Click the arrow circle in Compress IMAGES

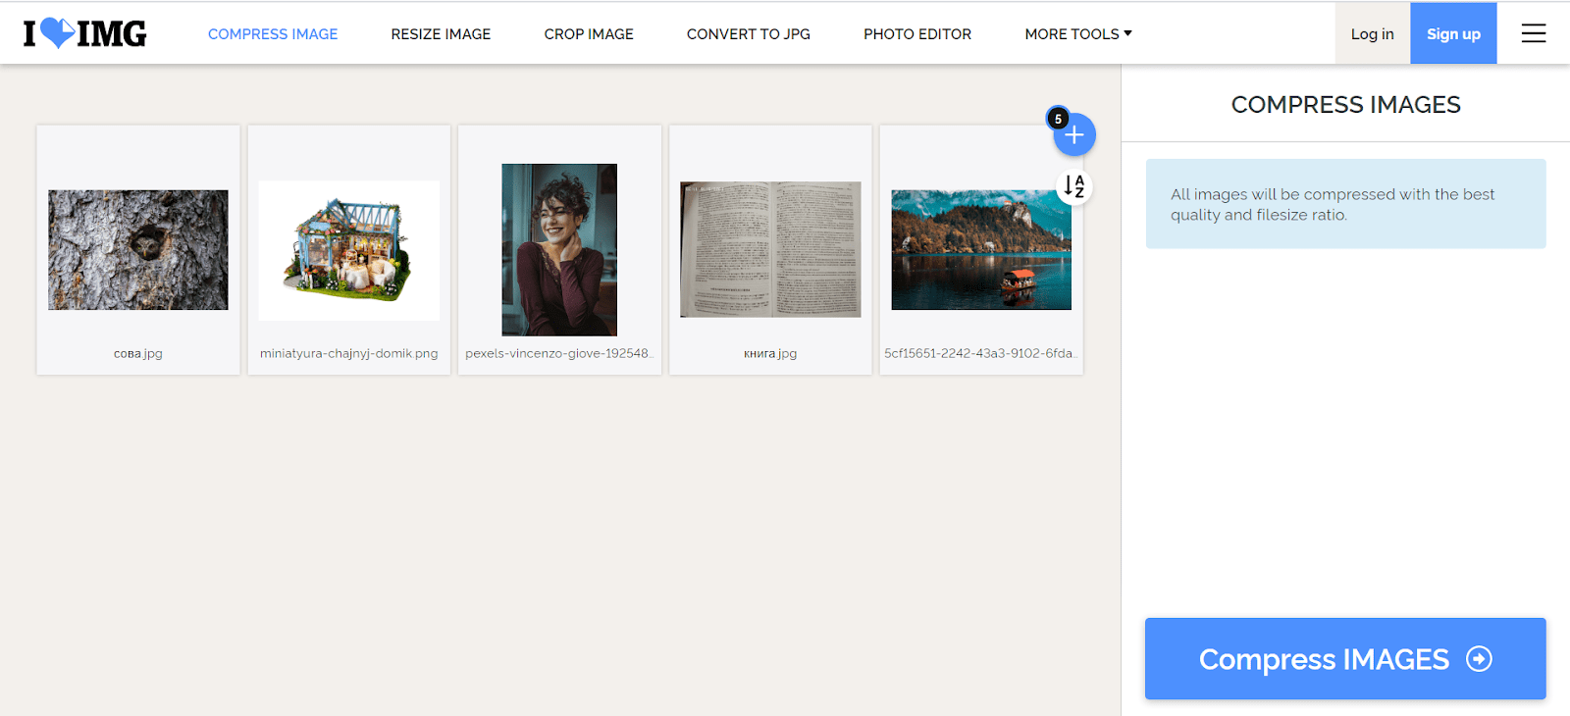coord(1479,659)
